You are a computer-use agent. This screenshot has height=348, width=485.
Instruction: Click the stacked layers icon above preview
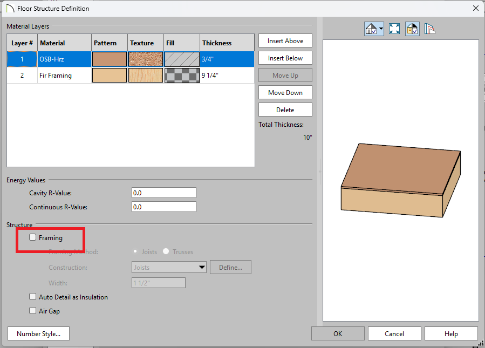429,29
